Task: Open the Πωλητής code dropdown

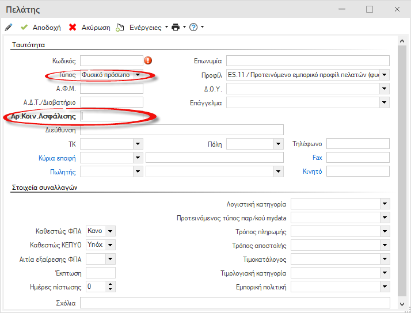Action: pyautogui.click(x=138, y=171)
